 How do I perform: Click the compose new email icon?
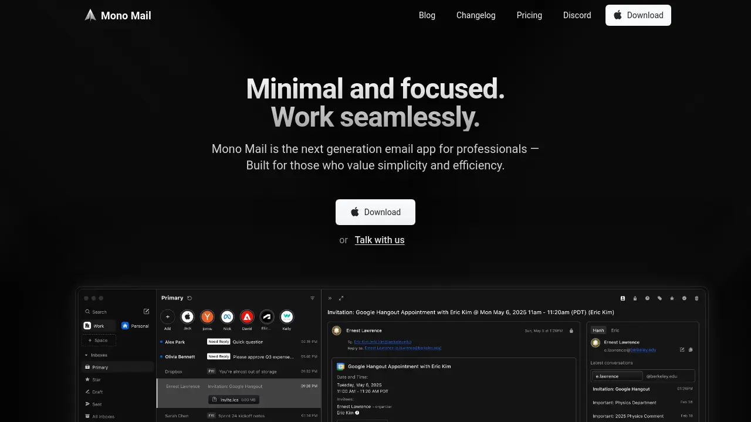pyautogui.click(x=147, y=311)
